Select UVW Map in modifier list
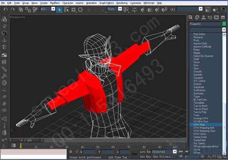The width and height of the screenshot is (228, 160). 206,125
